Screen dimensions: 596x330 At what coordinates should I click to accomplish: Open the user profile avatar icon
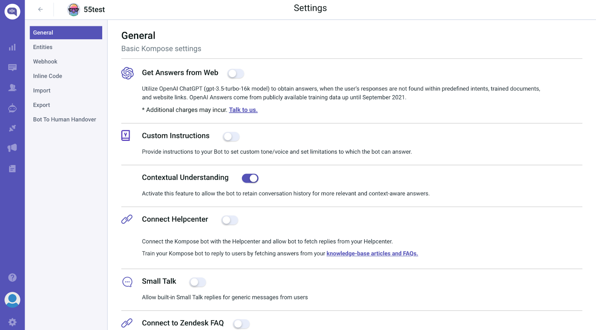pyautogui.click(x=12, y=299)
